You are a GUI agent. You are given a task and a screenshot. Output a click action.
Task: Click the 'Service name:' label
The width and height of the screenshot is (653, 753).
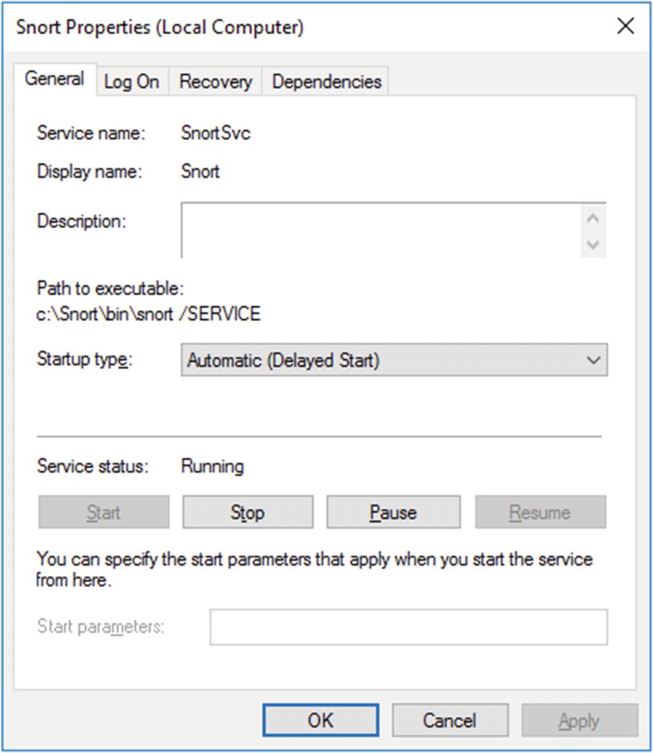tap(92, 133)
